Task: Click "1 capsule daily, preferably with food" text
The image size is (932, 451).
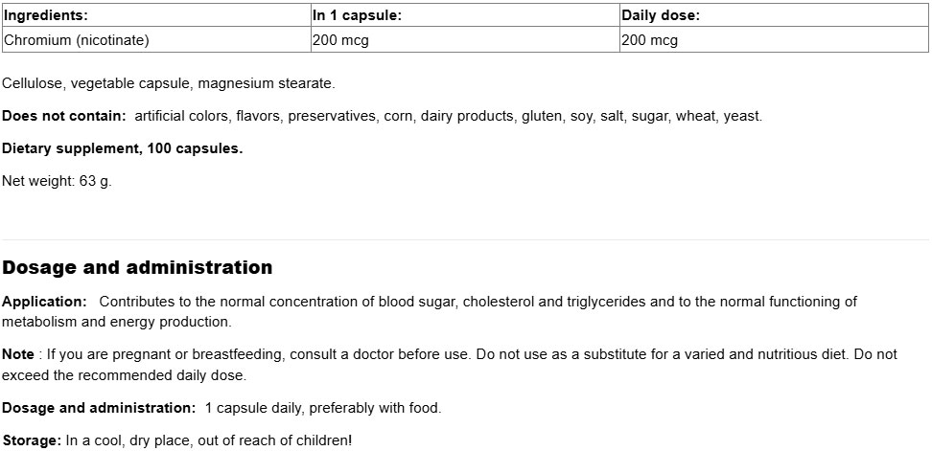Action: pos(323,408)
